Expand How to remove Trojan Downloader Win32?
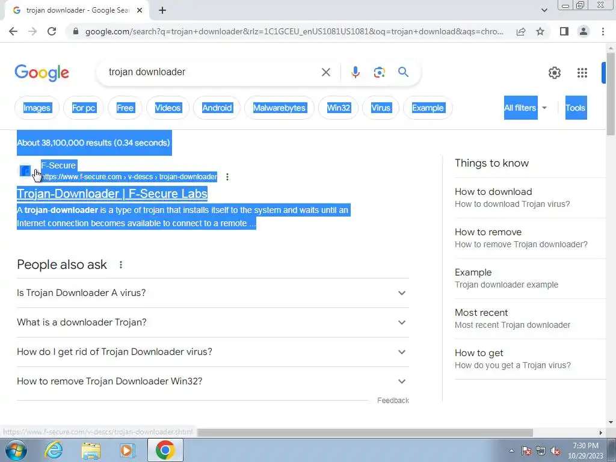 213,381
